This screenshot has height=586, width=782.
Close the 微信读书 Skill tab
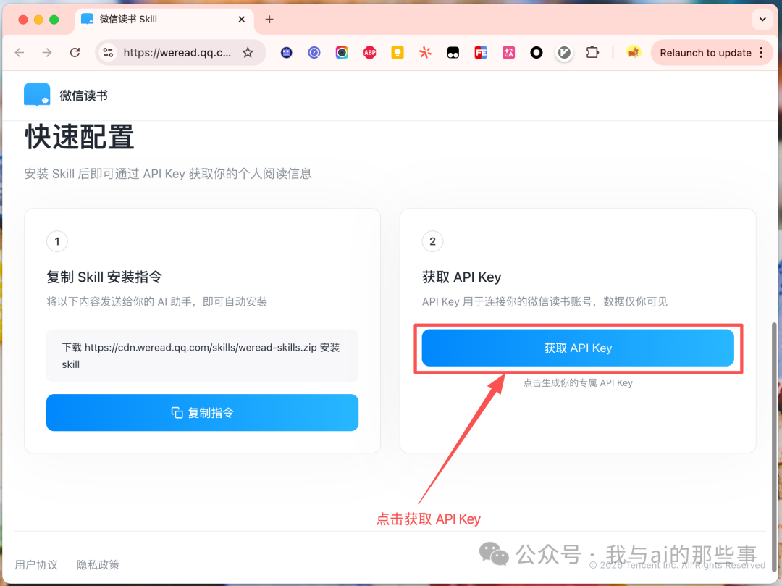[241, 20]
